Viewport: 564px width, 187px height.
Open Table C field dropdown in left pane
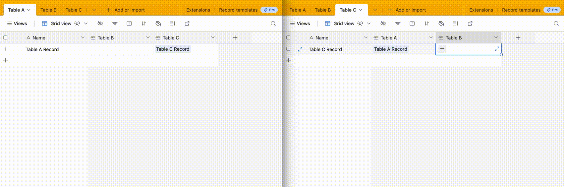tap(213, 37)
